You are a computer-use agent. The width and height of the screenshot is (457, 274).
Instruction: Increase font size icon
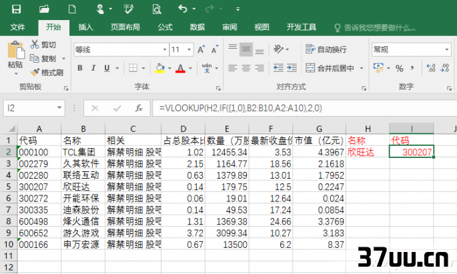coord(201,49)
